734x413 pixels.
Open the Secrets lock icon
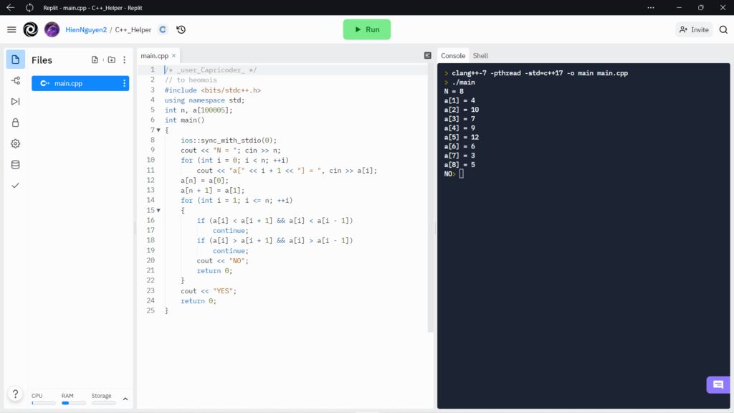(x=16, y=123)
